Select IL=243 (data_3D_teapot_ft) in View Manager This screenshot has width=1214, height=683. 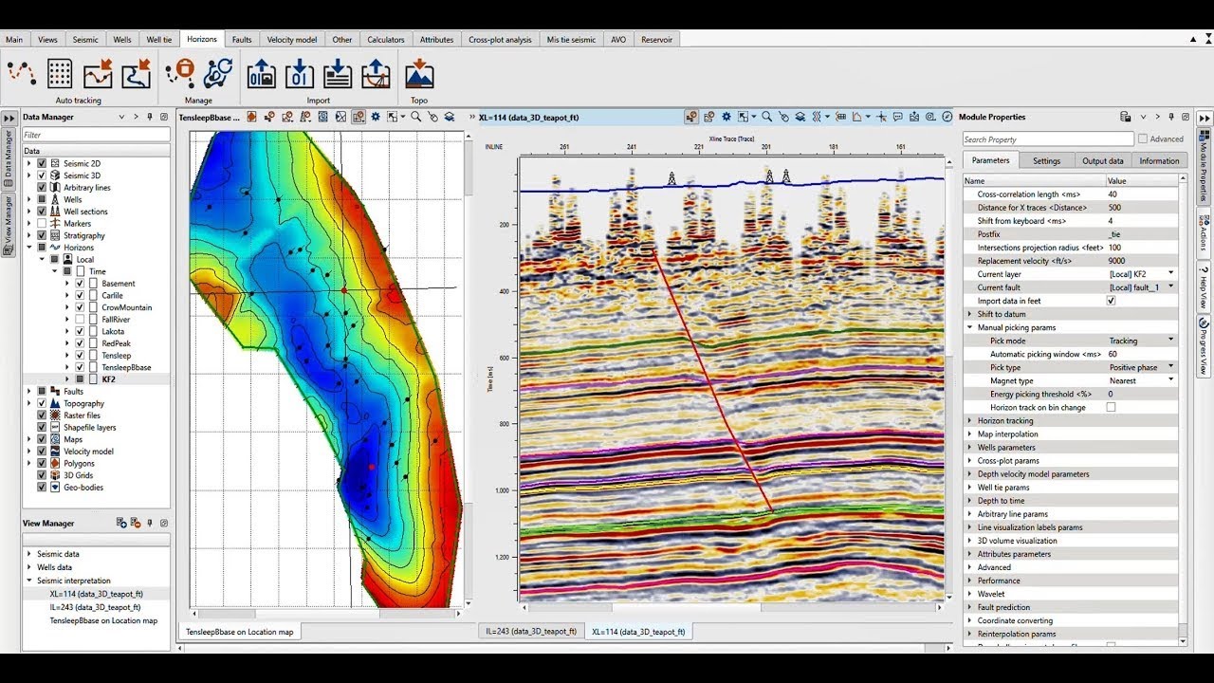(x=96, y=607)
